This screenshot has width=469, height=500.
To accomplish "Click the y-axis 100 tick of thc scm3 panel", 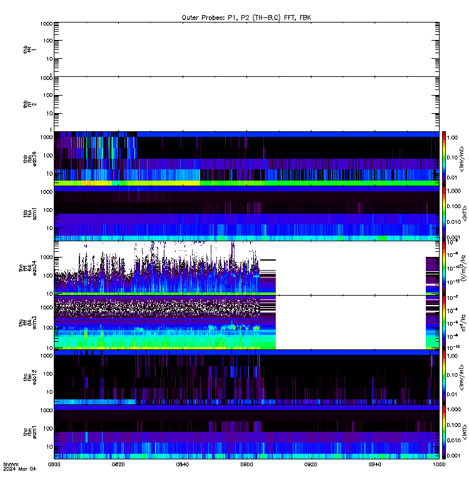I will click(x=48, y=327).
